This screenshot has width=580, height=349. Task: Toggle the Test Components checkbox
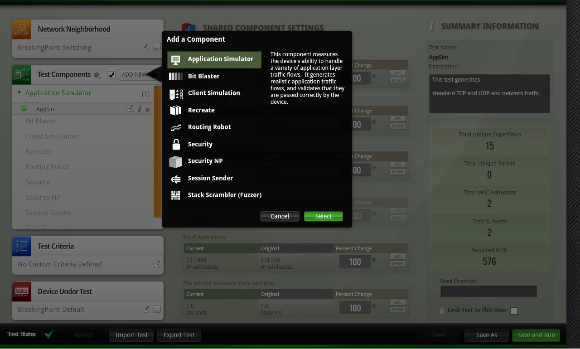(x=111, y=75)
